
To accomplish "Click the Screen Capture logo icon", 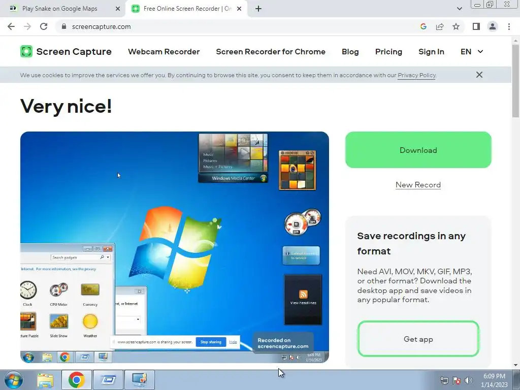I will (x=26, y=51).
